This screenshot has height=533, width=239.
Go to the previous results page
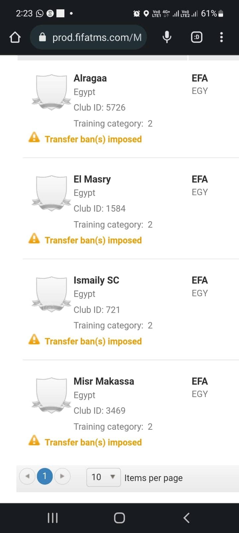(x=27, y=476)
